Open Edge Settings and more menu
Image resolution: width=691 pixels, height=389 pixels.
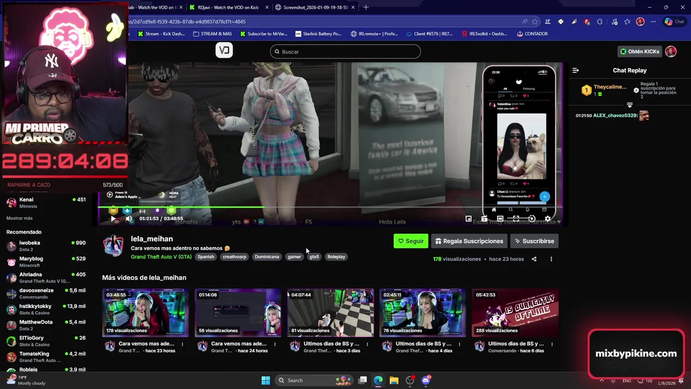pos(653,22)
